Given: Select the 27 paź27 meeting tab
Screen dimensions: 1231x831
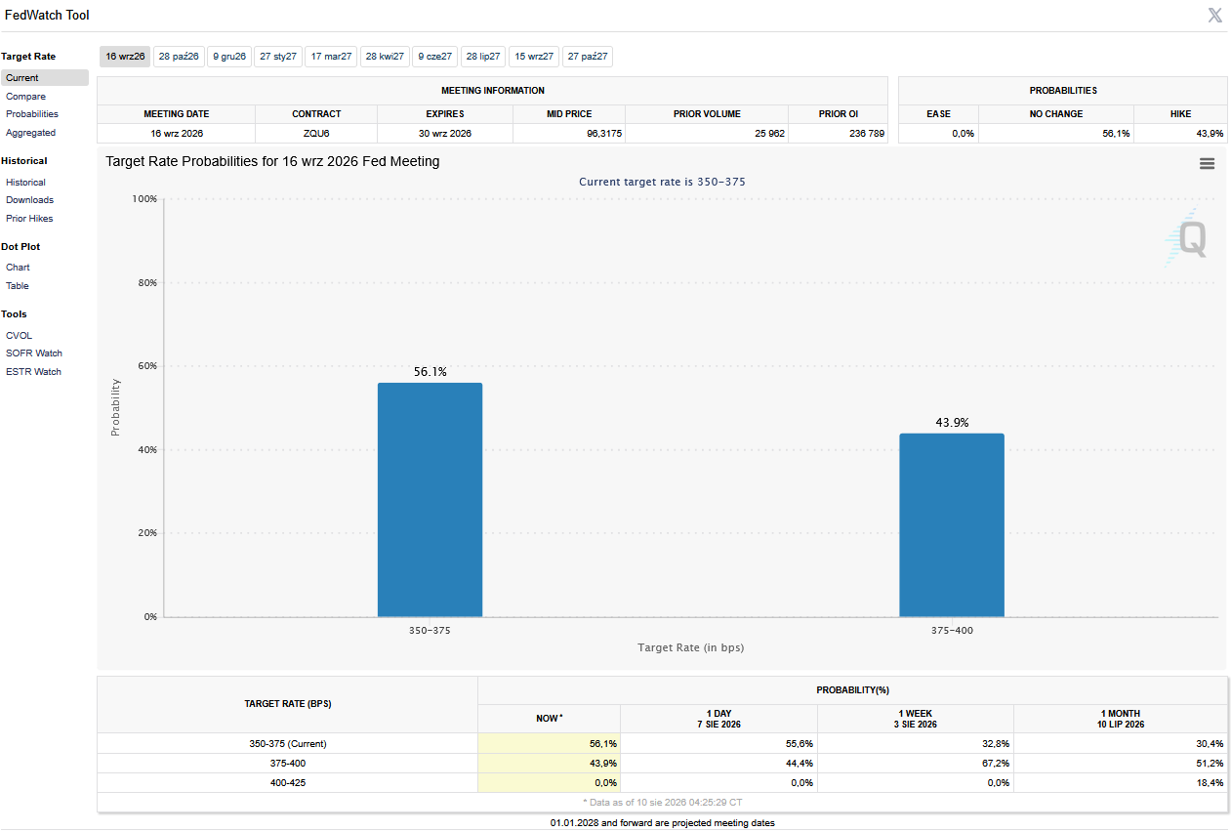Looking at the screenshot, I should tap(588, 57).
